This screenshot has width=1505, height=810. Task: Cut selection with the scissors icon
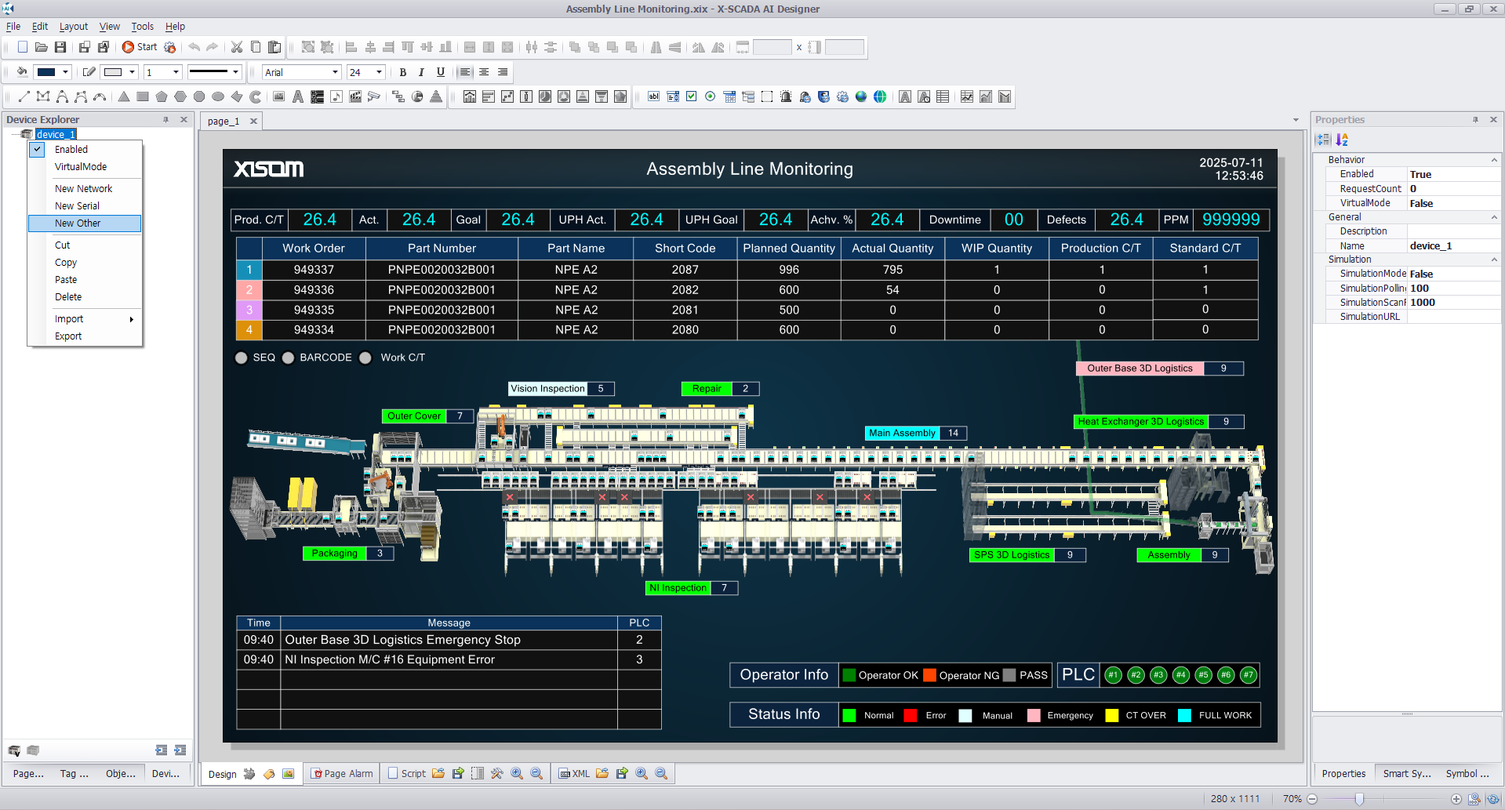point(237,47)
